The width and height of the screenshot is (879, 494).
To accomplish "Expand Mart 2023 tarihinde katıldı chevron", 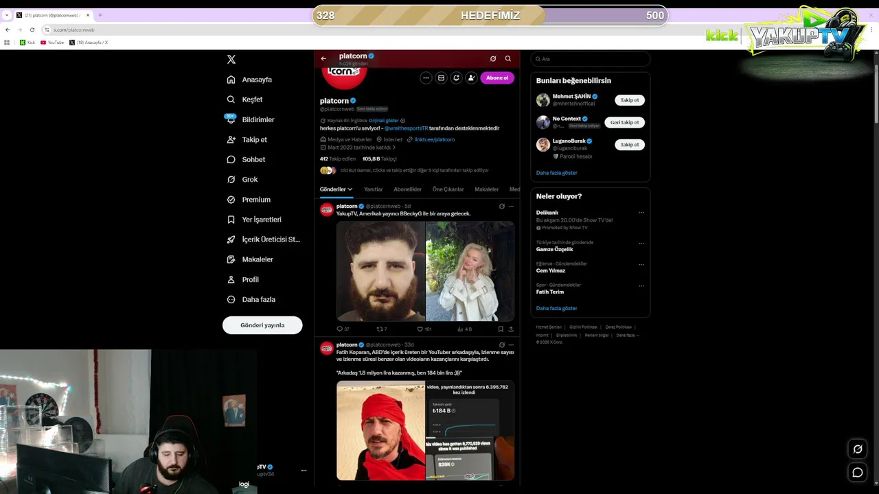I will [393, 148].
